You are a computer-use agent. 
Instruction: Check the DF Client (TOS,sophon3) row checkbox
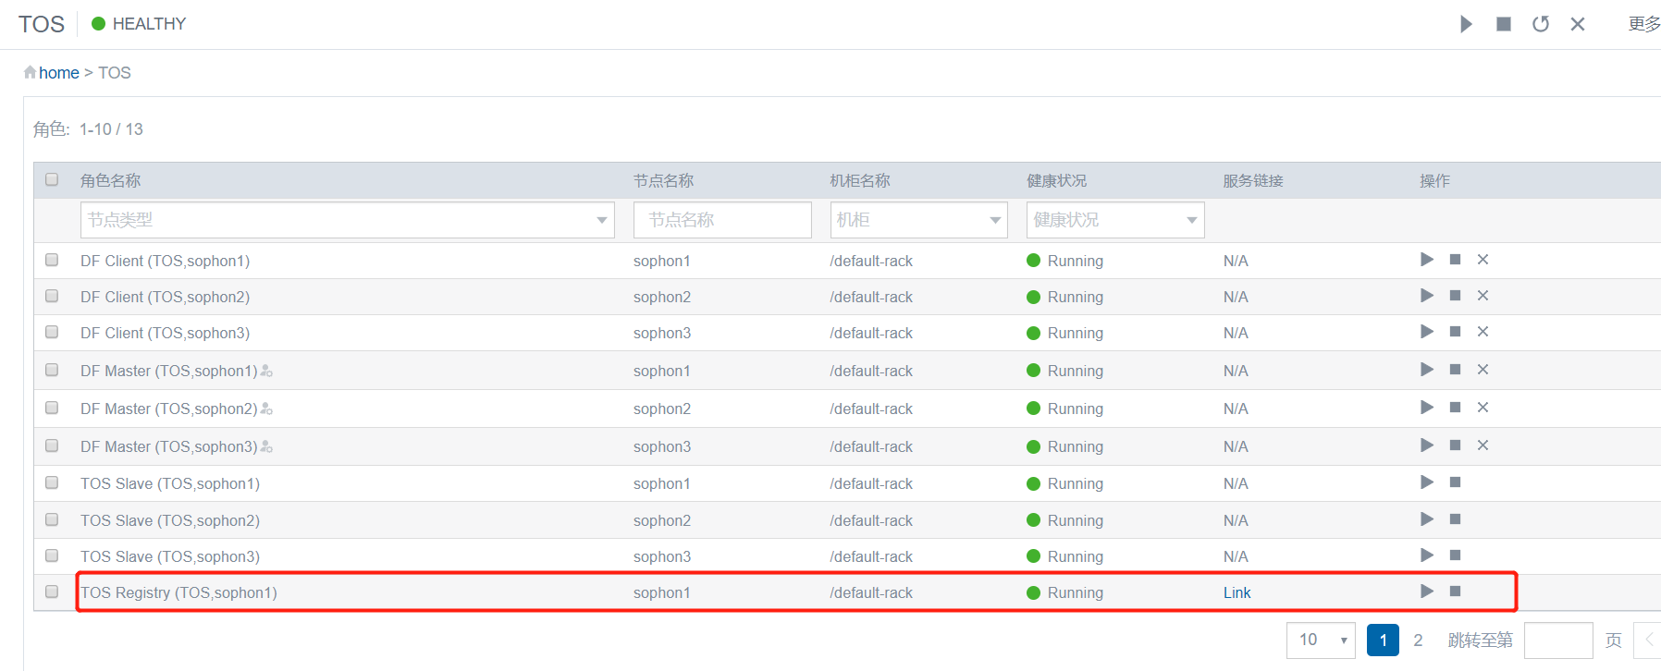point(52,332)
